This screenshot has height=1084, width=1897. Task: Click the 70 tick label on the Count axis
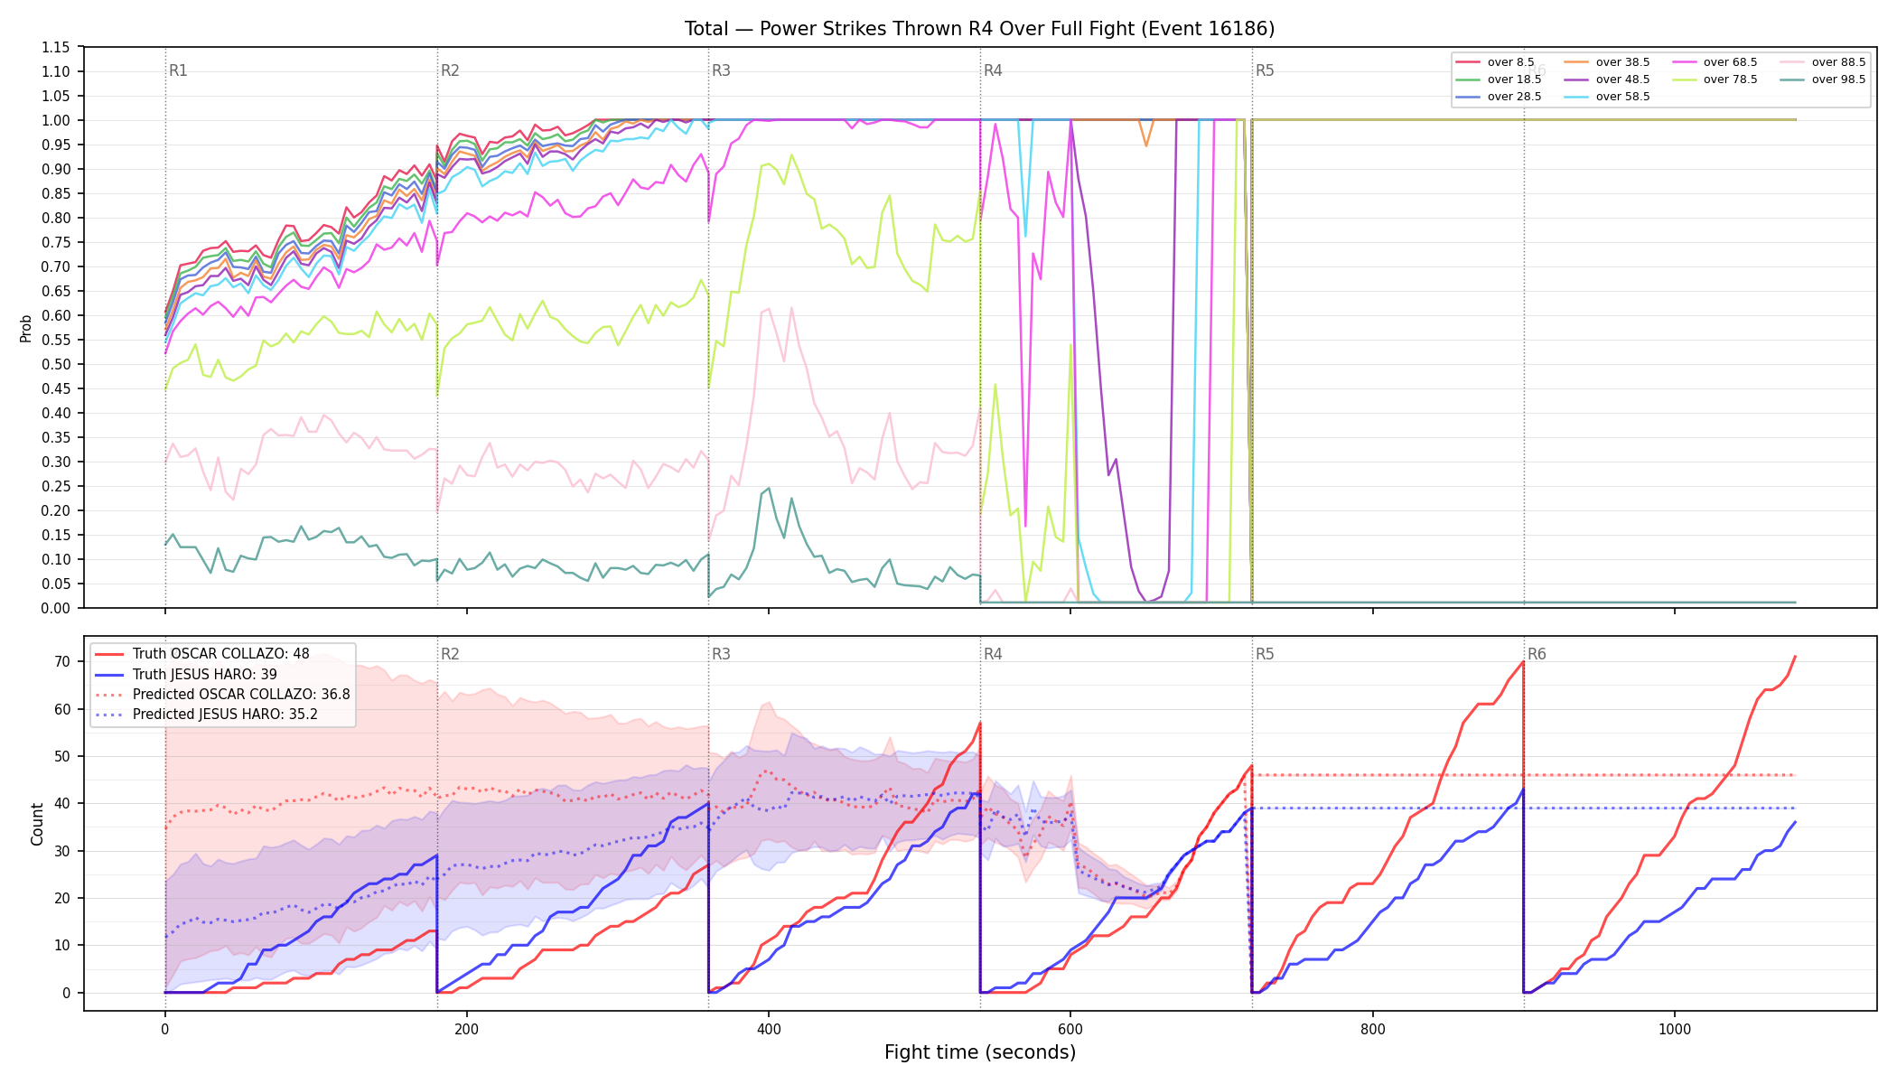[62, 661]
